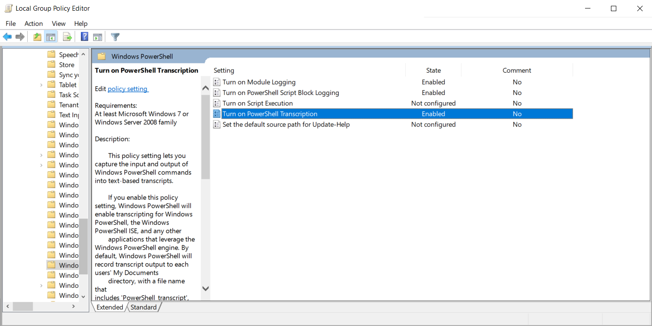Image resolution: width=652 pixels, height=326 pixels.
Task: Sort by the State column header
Action: [x=433, y=70]
